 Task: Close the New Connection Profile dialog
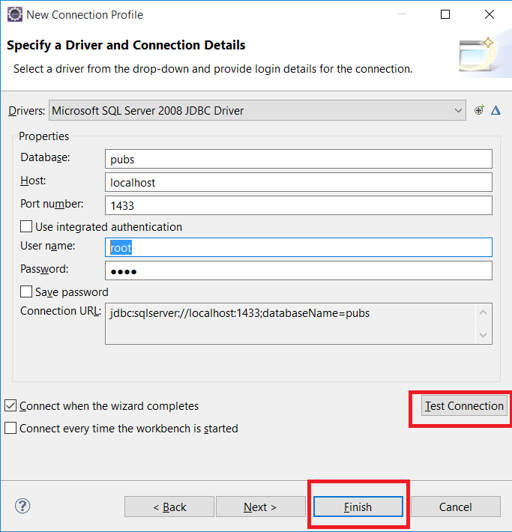[489, 14]
